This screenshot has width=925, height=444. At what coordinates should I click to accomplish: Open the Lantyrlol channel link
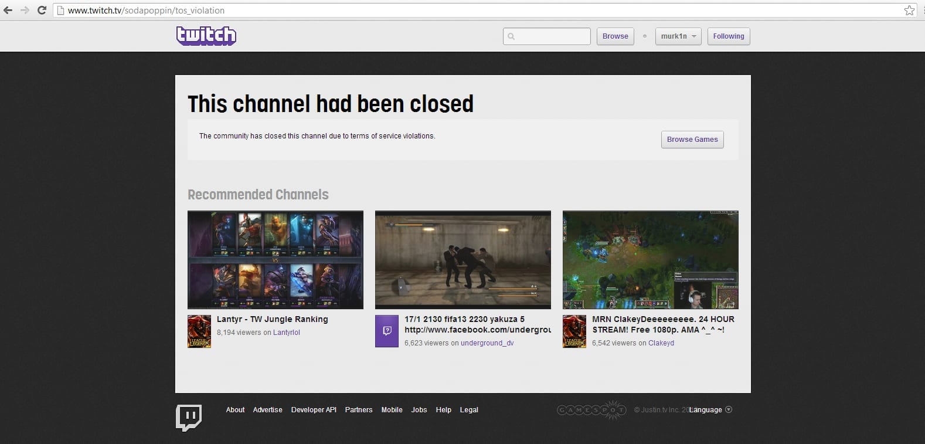[286, 333]
